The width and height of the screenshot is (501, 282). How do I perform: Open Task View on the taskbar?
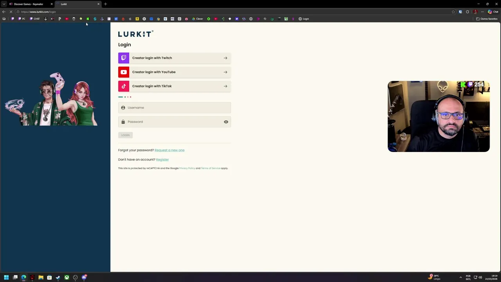[15, 277]
